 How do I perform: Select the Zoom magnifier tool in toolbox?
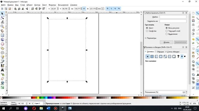(2, 27)
